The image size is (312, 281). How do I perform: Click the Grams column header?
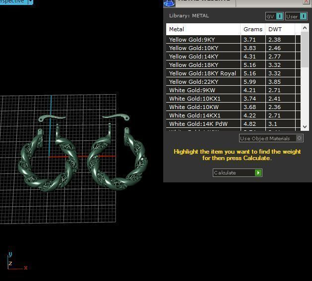click(253, 29)
